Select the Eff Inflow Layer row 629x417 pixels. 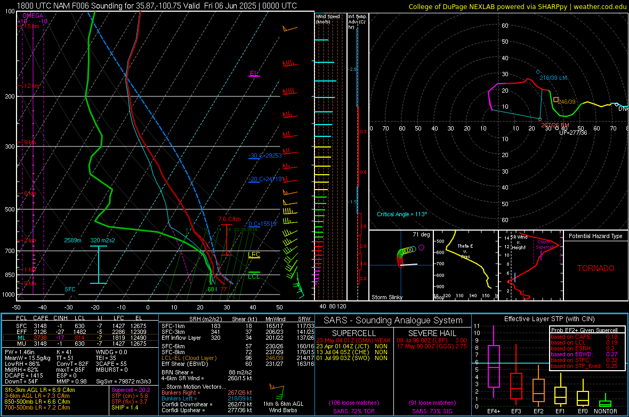tap(238, 338)
